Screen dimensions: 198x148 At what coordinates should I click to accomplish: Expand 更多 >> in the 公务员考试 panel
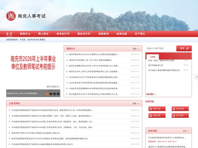pyautogui.click(x=136, y=104)
